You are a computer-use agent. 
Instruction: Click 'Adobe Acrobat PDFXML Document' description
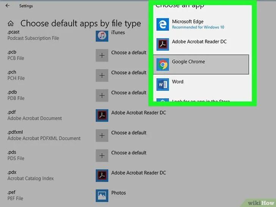tap(44, 138)
